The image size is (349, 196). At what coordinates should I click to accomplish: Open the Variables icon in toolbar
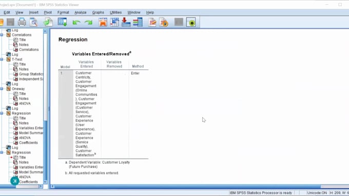(x=138, y=22)
